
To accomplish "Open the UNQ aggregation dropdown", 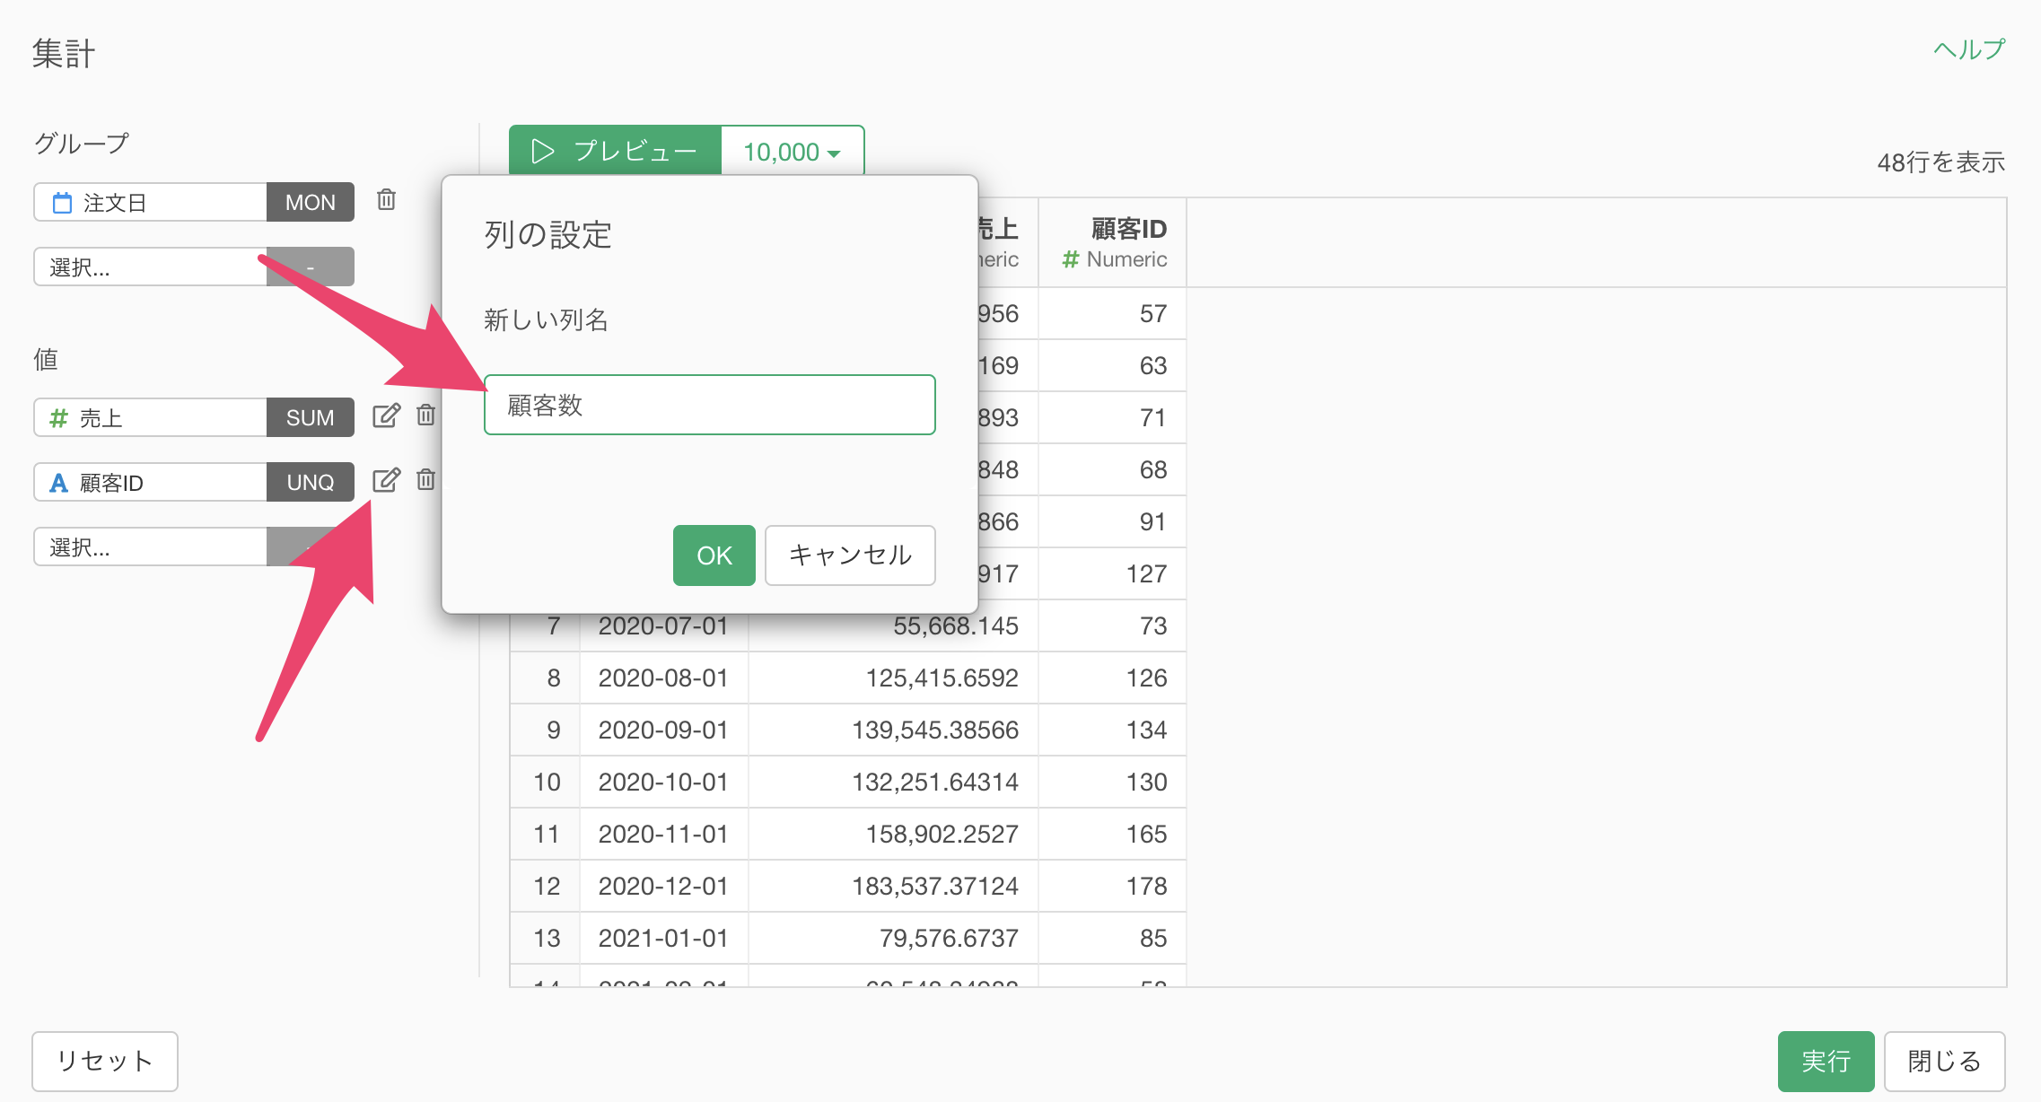I will [x=311, y=482].
